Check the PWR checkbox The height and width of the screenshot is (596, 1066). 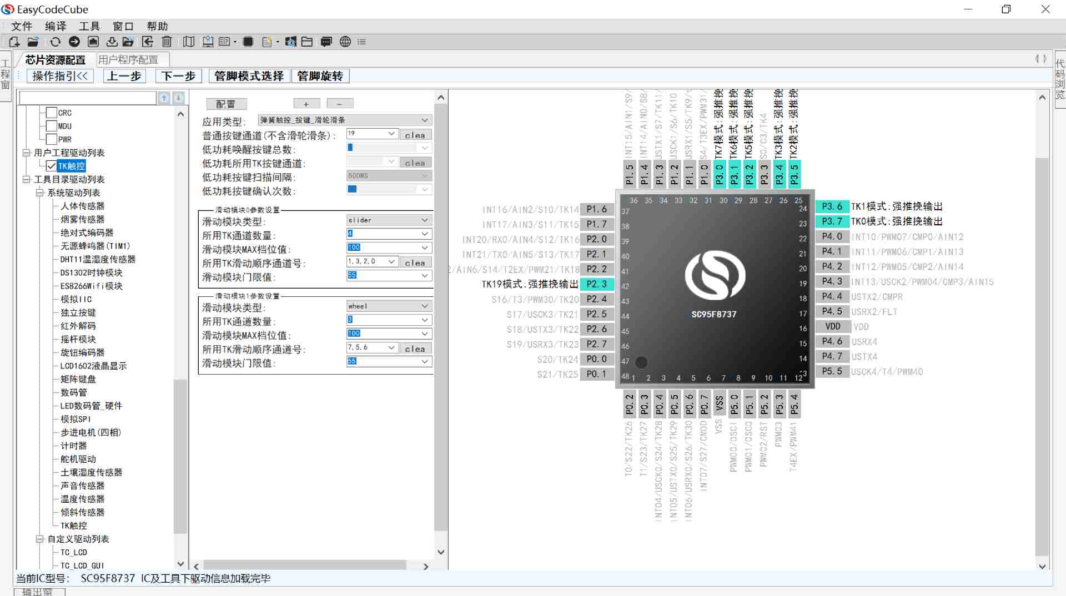tap(52, 139)
